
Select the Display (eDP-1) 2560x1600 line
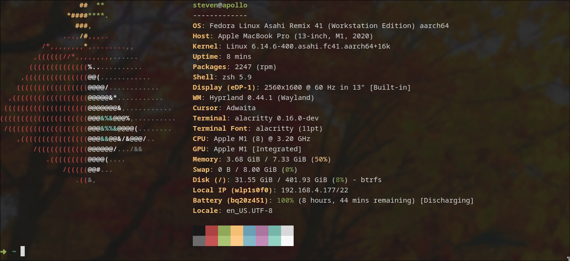pos(302,87)
